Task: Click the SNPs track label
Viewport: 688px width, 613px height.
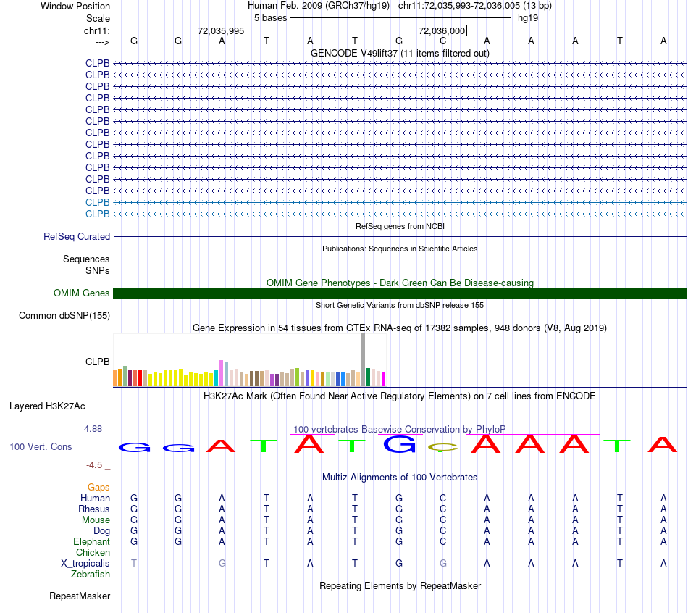Action: (98, 270)
